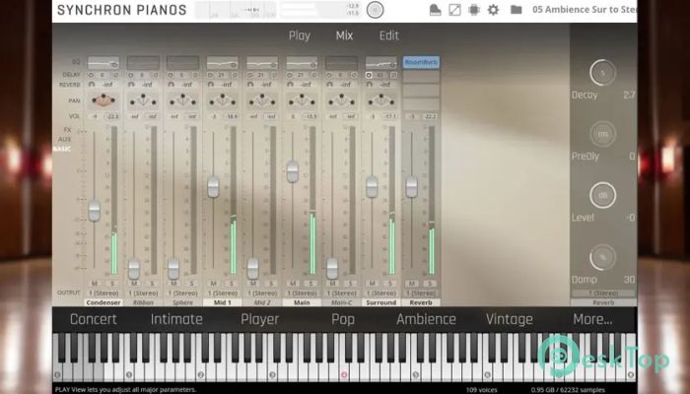This screenshot has width=690, height=394.
Task: Mute the Main channel
Action: tap(293, 284)
